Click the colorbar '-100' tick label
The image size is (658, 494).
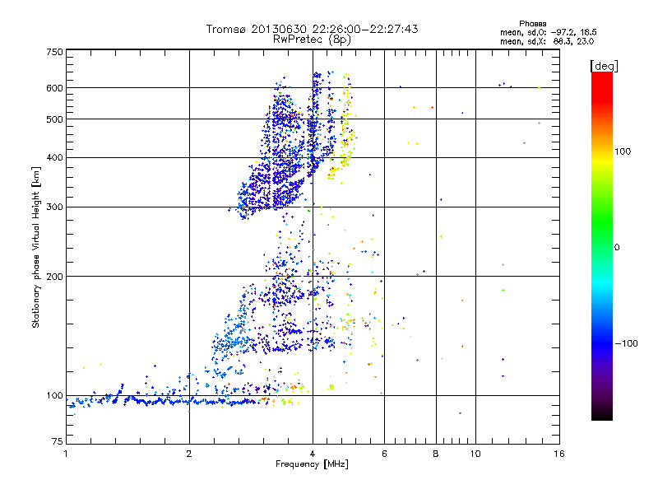coord(627,343)
